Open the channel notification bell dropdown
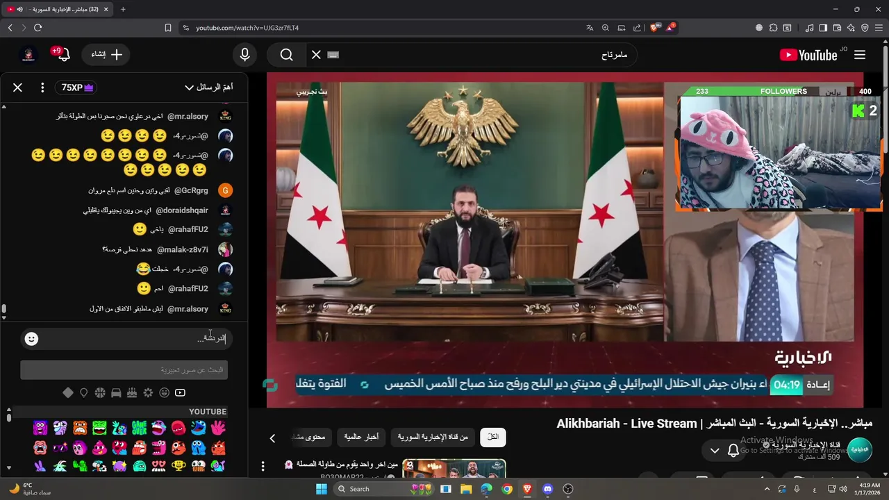 pyautogui.click(x=724, y=451)
